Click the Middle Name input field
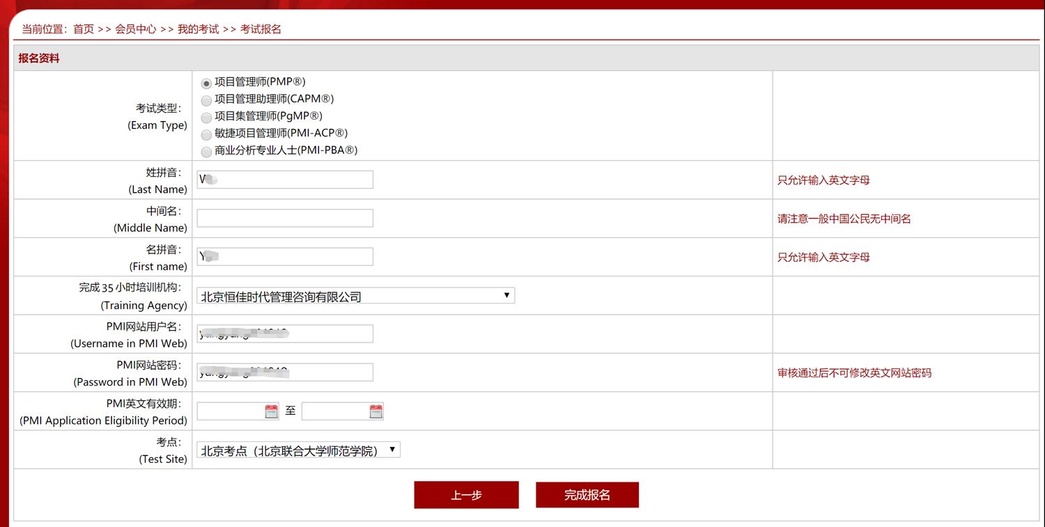This screenshot has height=527, width=1045. click(284, 217)
